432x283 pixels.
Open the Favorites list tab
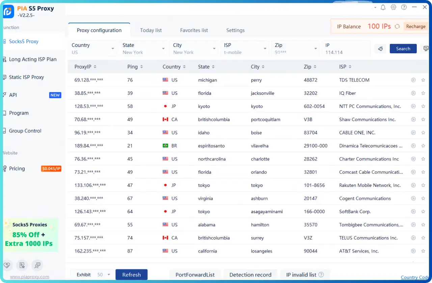pyautogui.click(x=194, y=30)
